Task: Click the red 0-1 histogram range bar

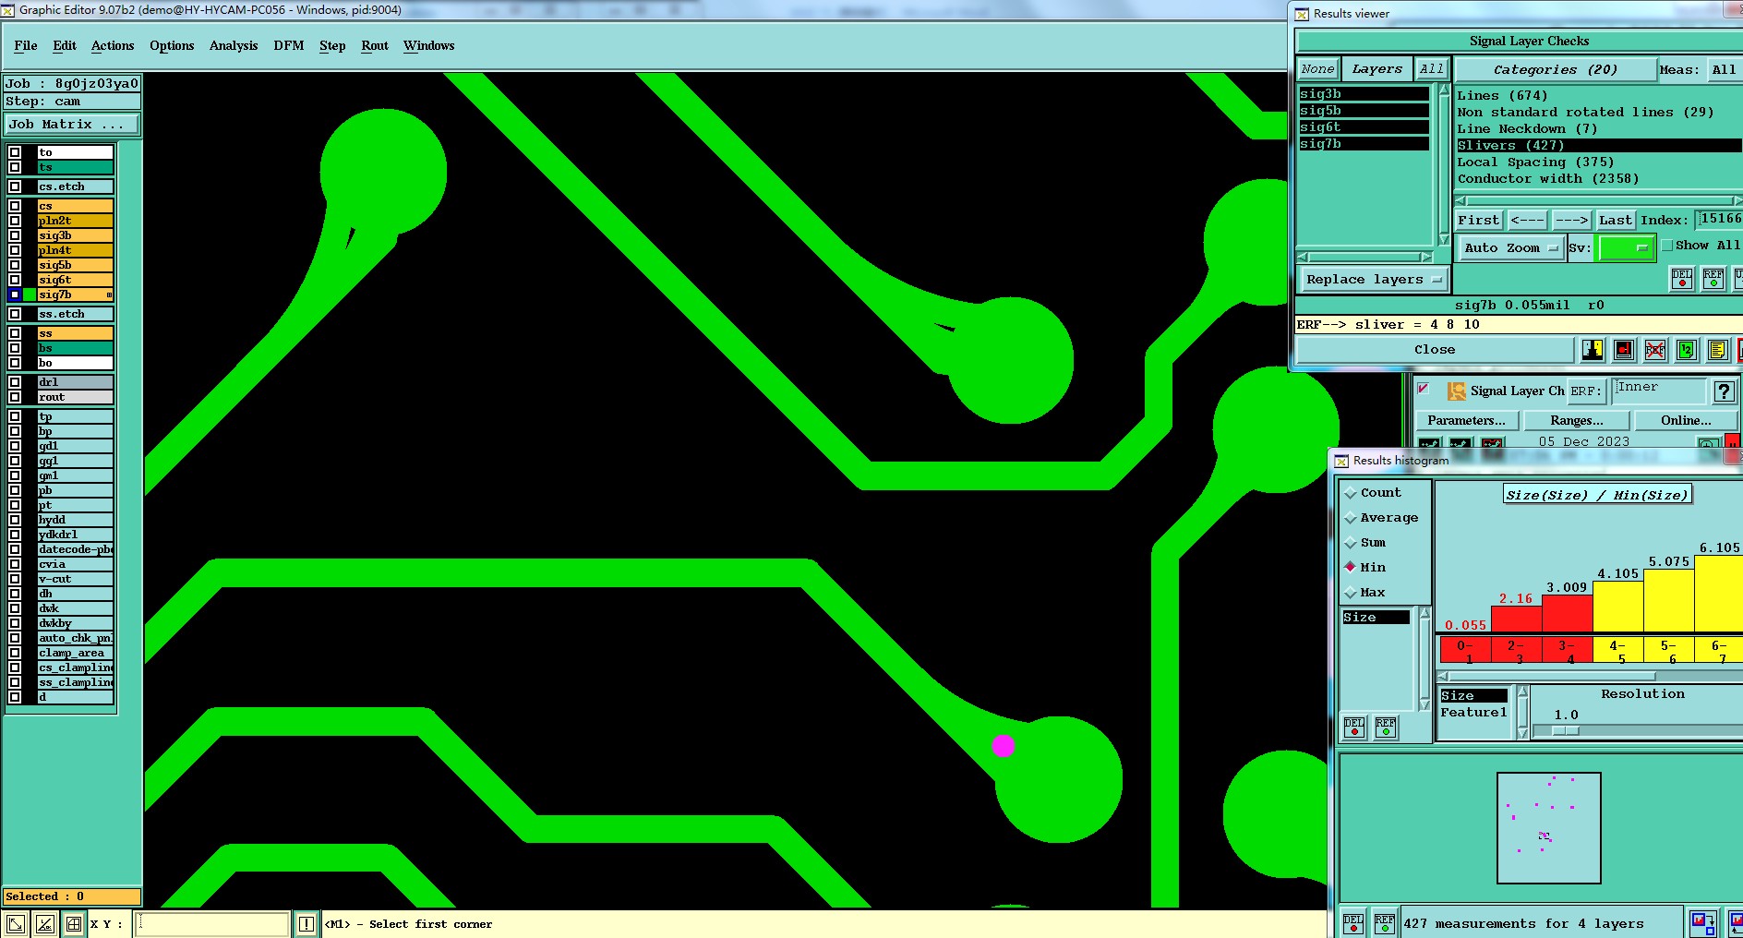Action: pyautogui.click(x=1465, y=650)
